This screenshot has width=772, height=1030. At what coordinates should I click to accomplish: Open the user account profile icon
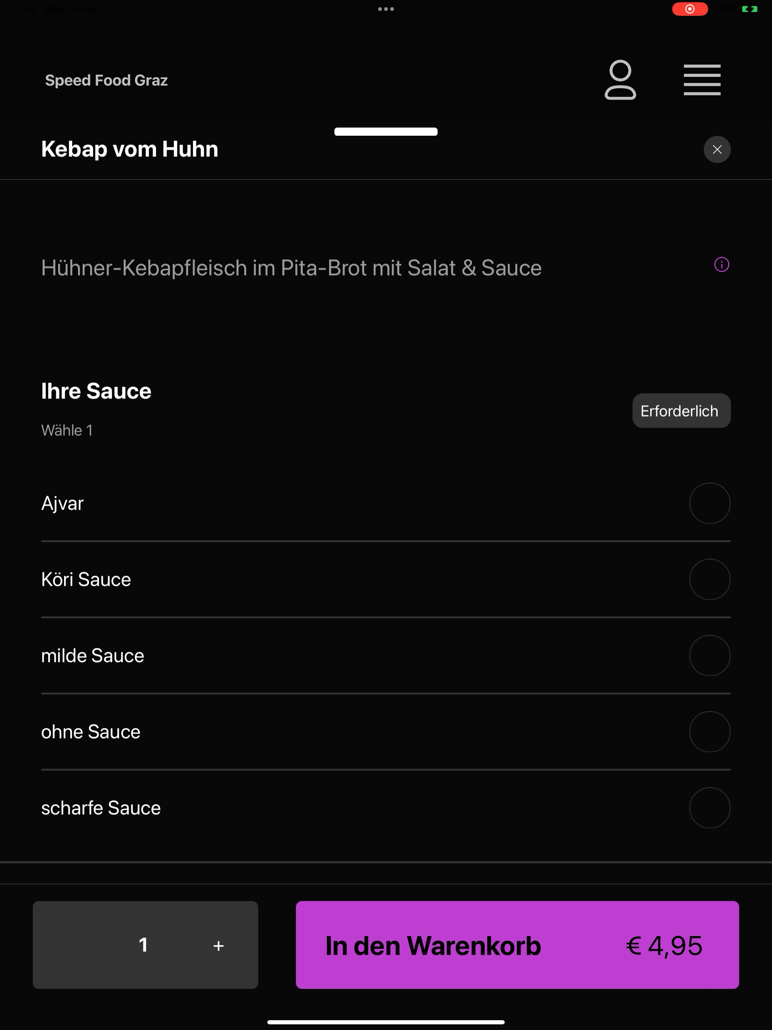(x=620, y=80)
